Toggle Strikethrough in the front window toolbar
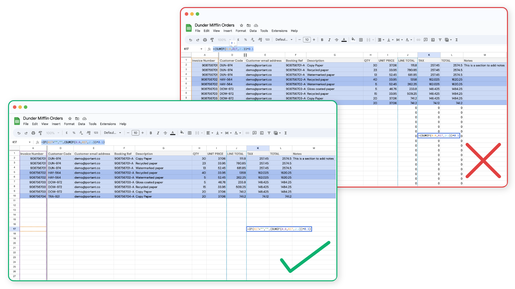The image size is (515, 289). click(165, 133)
